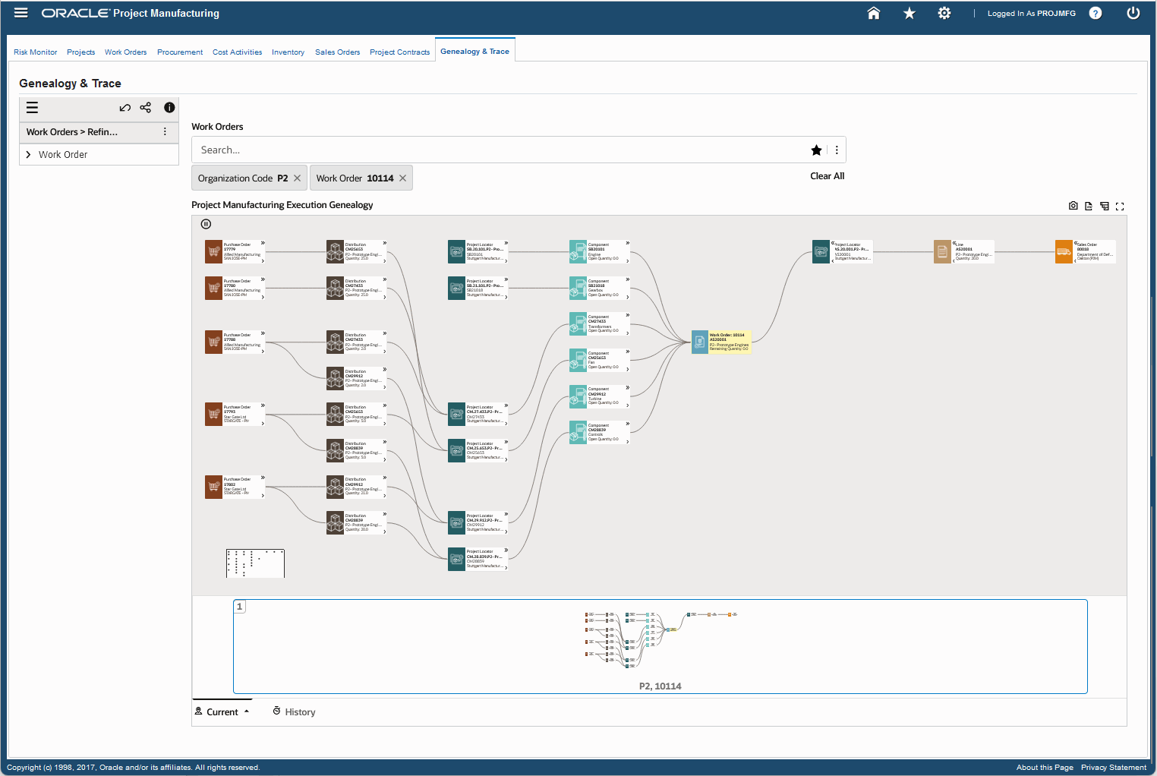1157x776 pixels.
Task: Expand double chevron on Purchase Order 17793
Action: tap(263, 405)
